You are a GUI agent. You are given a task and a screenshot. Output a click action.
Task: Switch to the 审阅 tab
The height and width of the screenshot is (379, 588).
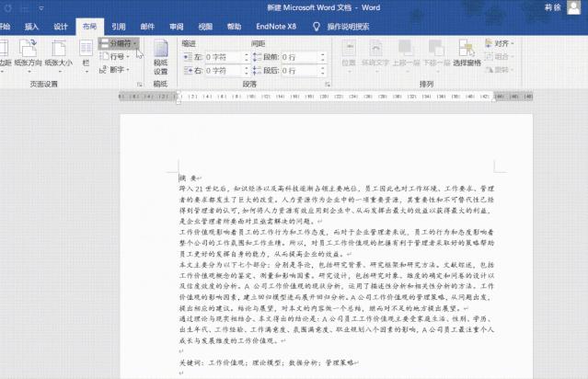click(x=177, y=27)
